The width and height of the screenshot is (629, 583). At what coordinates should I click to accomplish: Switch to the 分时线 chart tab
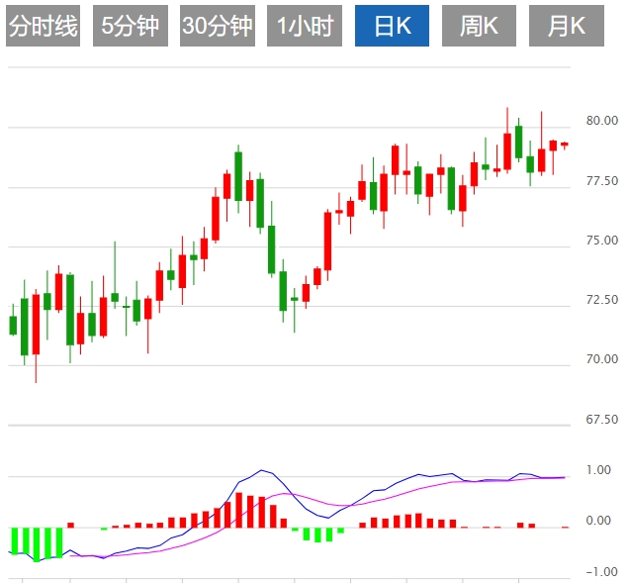click(43, 26)
